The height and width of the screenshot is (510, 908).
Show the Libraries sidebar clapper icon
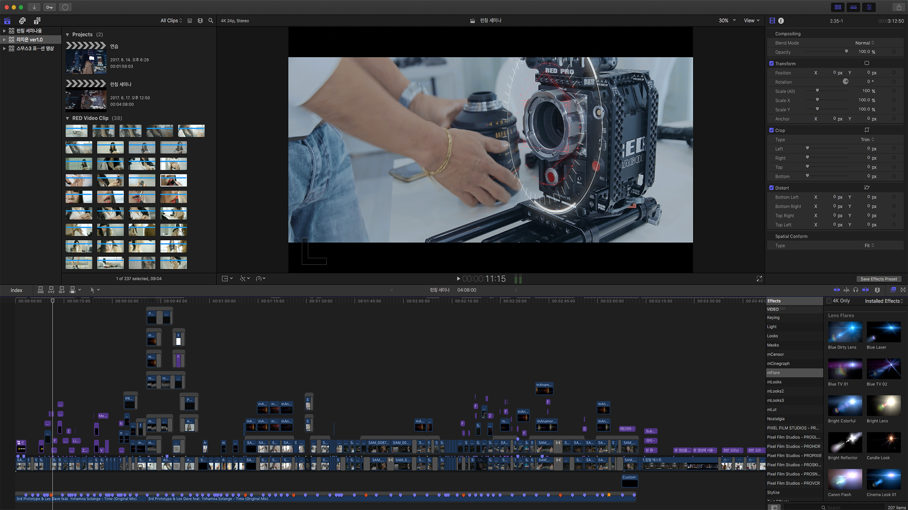[7, 21]
